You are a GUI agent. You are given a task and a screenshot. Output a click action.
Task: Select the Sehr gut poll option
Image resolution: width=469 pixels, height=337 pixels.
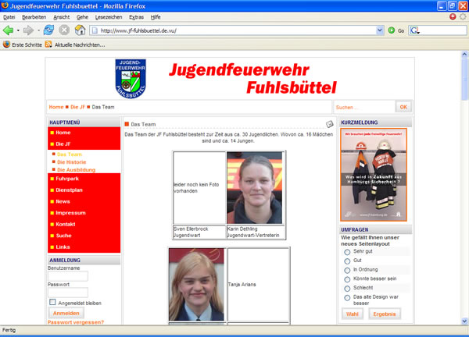tap(347, 252)
